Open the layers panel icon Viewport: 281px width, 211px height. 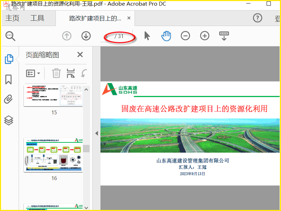click(8, 120)
